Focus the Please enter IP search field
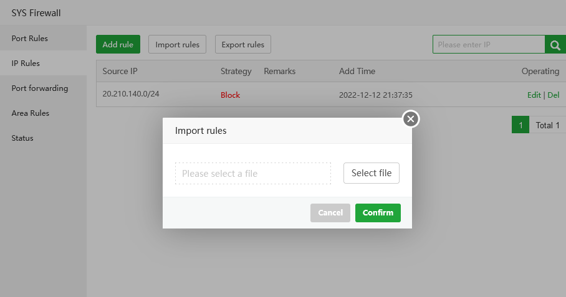Viewport: 566px width, 297px height. click(489, 44)
